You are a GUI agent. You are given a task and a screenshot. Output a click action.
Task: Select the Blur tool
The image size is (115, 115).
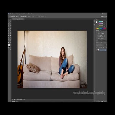click(9, 35)
